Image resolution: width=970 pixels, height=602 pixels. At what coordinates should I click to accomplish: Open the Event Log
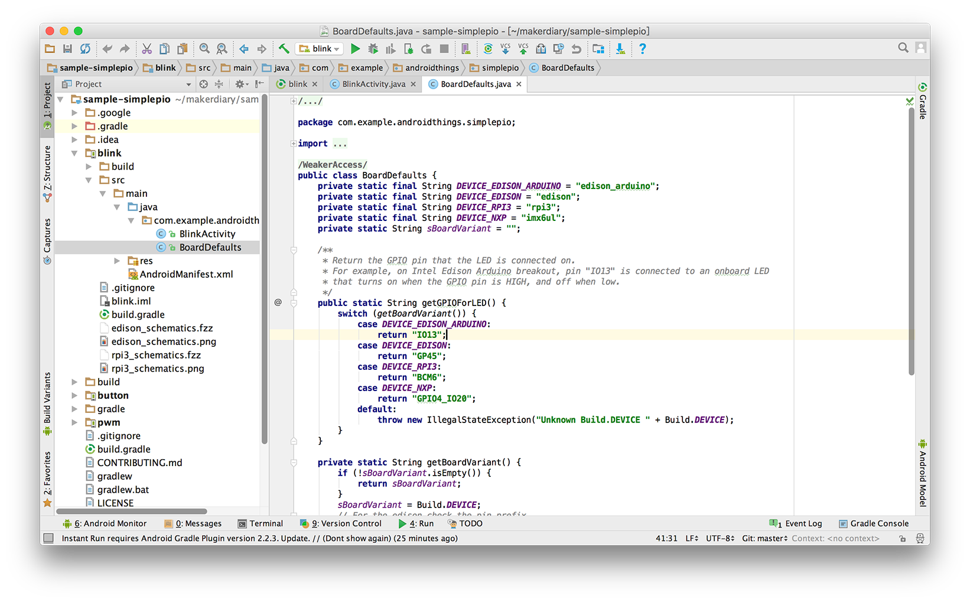click(x=796, y=523)
